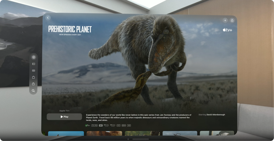Image resolution: width=274 pixels, height=141 pixels.
Task: Click the Dolby Atmos badge
Action: tap(113, 125)
